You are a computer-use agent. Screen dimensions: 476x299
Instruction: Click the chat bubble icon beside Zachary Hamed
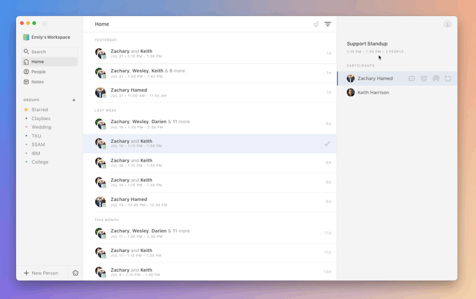click(x=412, y=78)
